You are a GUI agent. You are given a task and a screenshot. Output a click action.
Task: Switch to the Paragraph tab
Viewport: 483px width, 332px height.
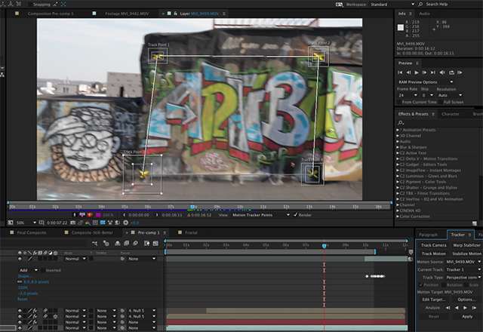pos(428,235)
